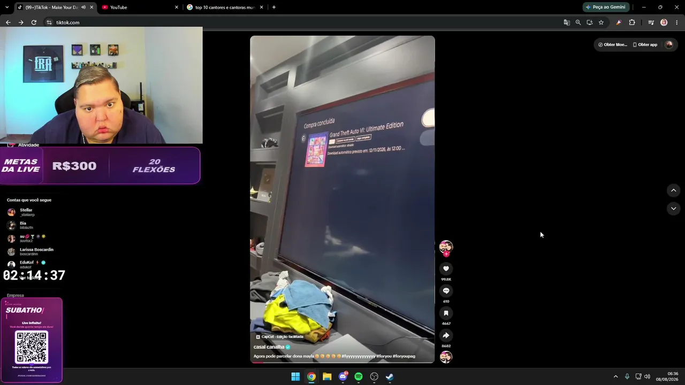The width and height of the screenshot is (685, 385).
Task: Bookmark this TikTok video
Action: point(446,313)
